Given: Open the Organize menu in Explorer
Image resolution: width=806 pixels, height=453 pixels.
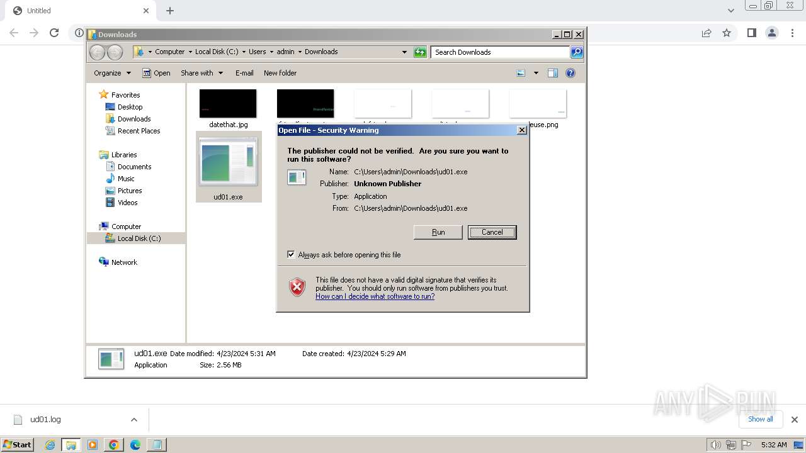Looking at the screenshot, I should click(112, 73).
